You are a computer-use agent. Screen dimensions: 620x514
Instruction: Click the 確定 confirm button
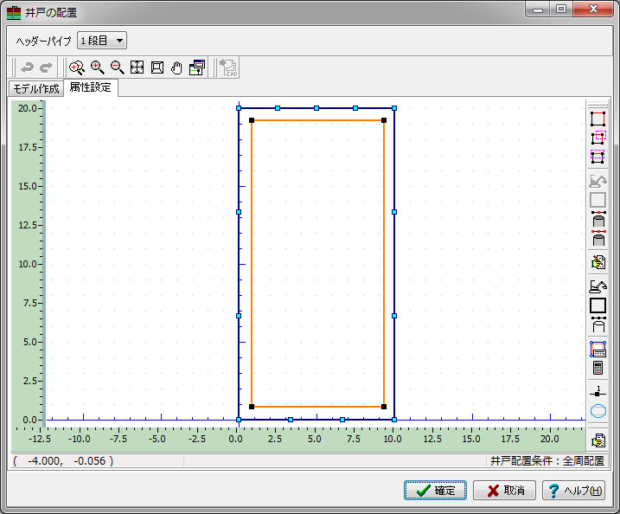click(435, 491)
